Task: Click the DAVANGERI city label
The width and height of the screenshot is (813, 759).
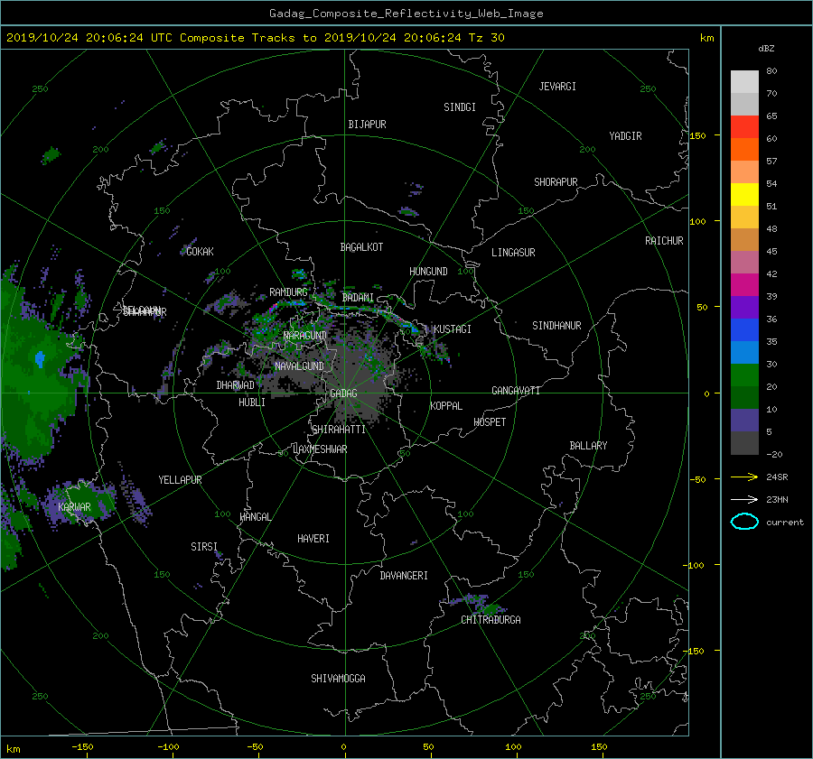Action: pyautogui.click(x=404, y=576)
